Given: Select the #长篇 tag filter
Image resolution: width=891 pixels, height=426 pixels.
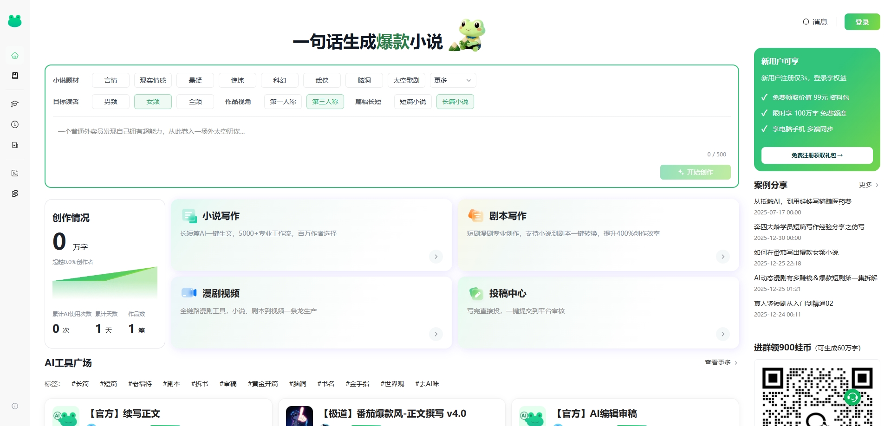Looking at the screenshot, I should tap(80, 384).
